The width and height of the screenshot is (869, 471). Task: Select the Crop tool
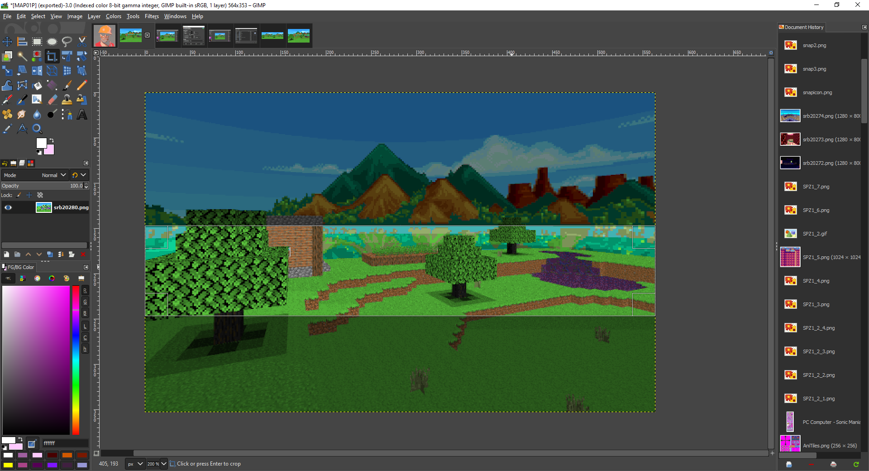(52, 56)
